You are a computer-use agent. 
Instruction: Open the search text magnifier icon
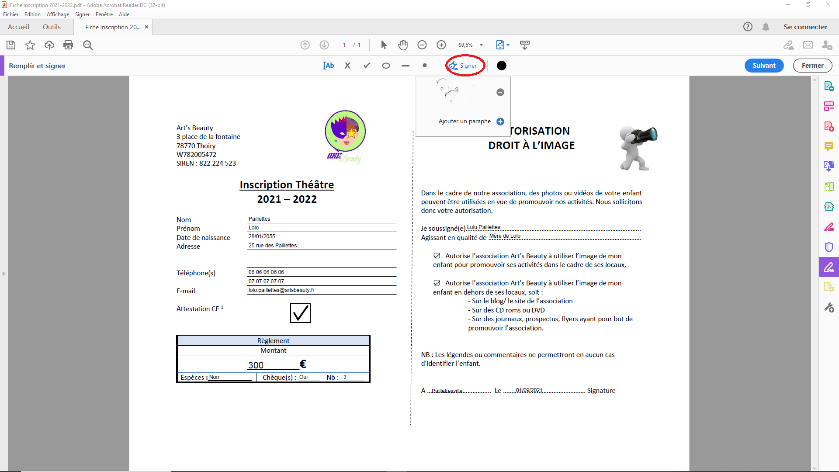88,45
